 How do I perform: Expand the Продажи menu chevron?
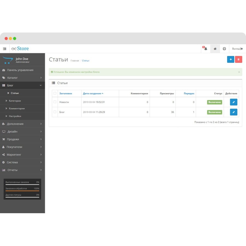click(x=41, y=139)
